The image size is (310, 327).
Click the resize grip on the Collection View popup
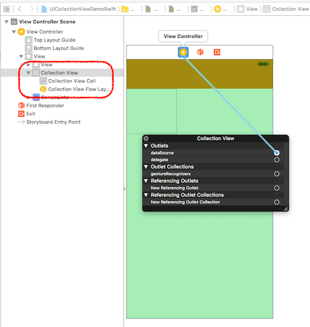[x=286, y=208]
